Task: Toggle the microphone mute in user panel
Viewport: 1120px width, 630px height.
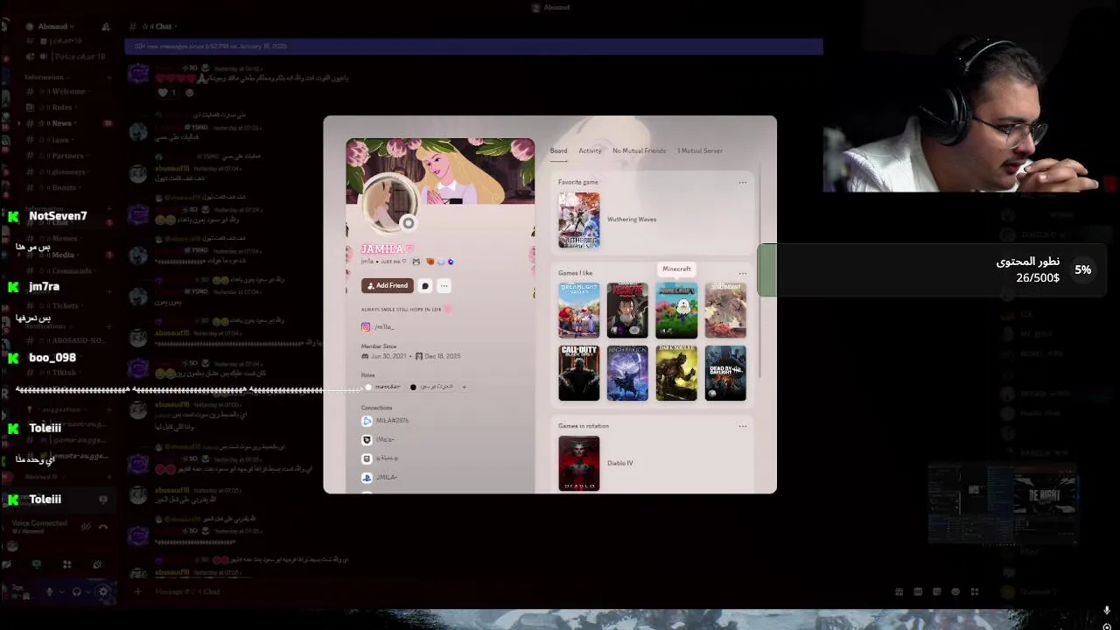Action: [x=49, y=591]
